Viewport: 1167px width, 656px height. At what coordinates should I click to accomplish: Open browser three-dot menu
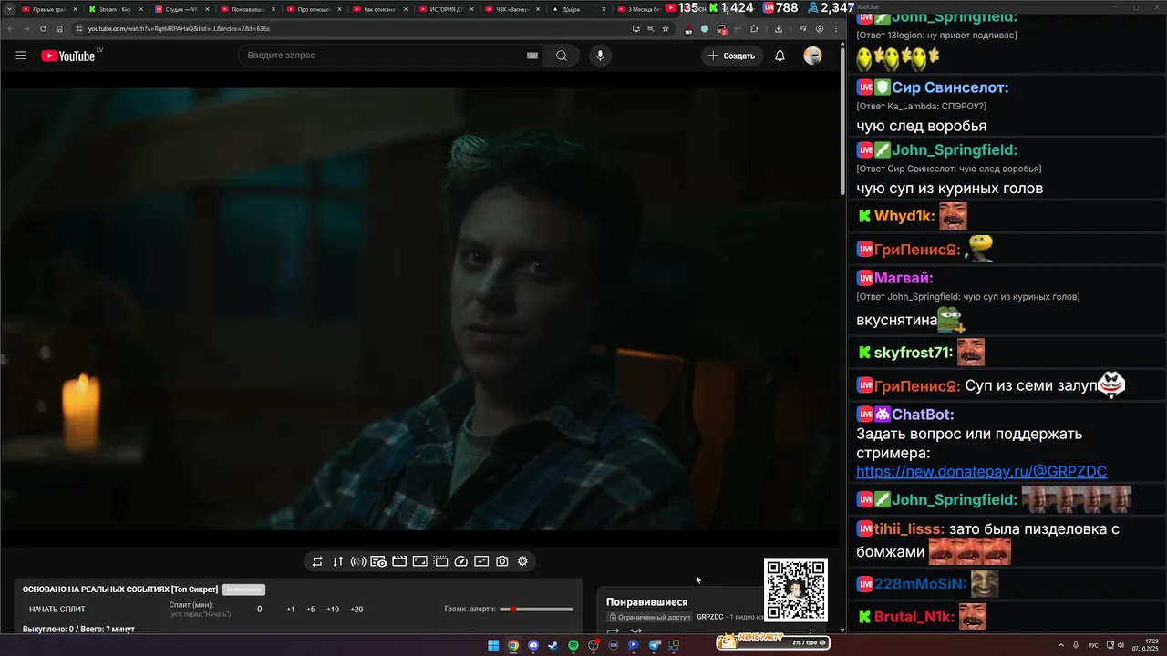836,28
